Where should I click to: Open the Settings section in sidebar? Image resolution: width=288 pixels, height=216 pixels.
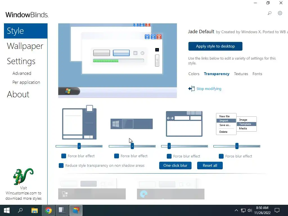[x=21, y=61]
